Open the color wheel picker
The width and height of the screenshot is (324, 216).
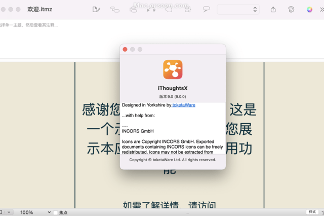pos(309,10)
